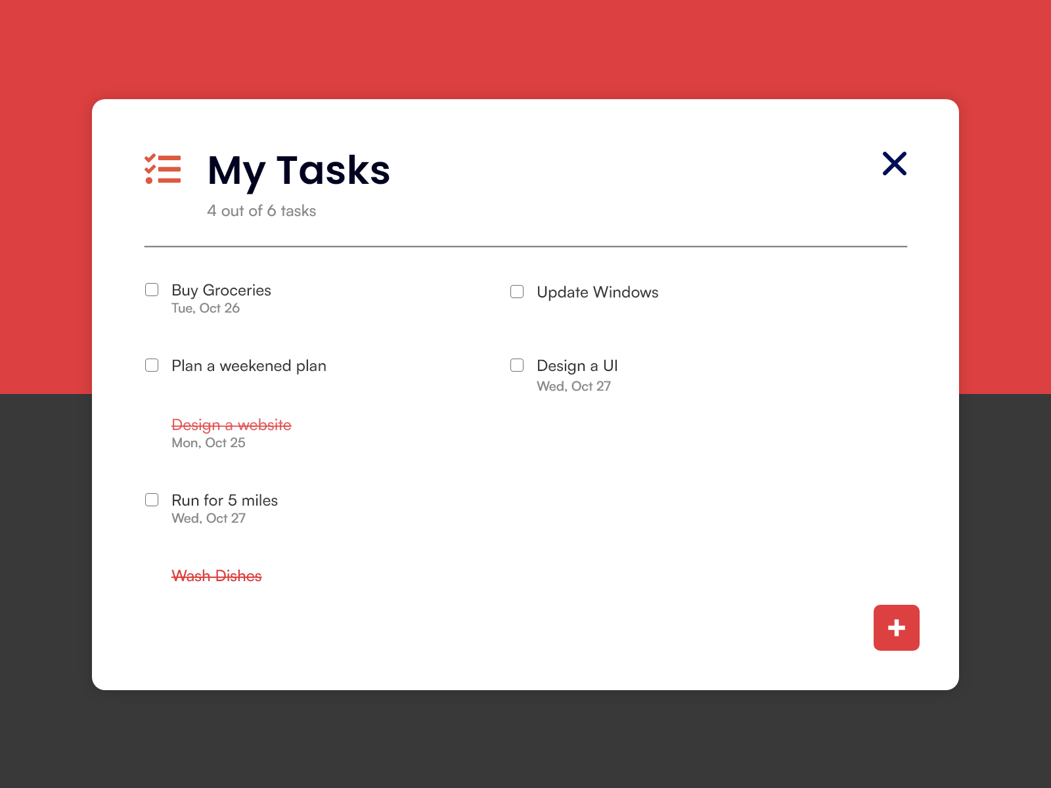Select the Design a UI task label
Screen dimensions: 1051x788
(x=577, y=366)
